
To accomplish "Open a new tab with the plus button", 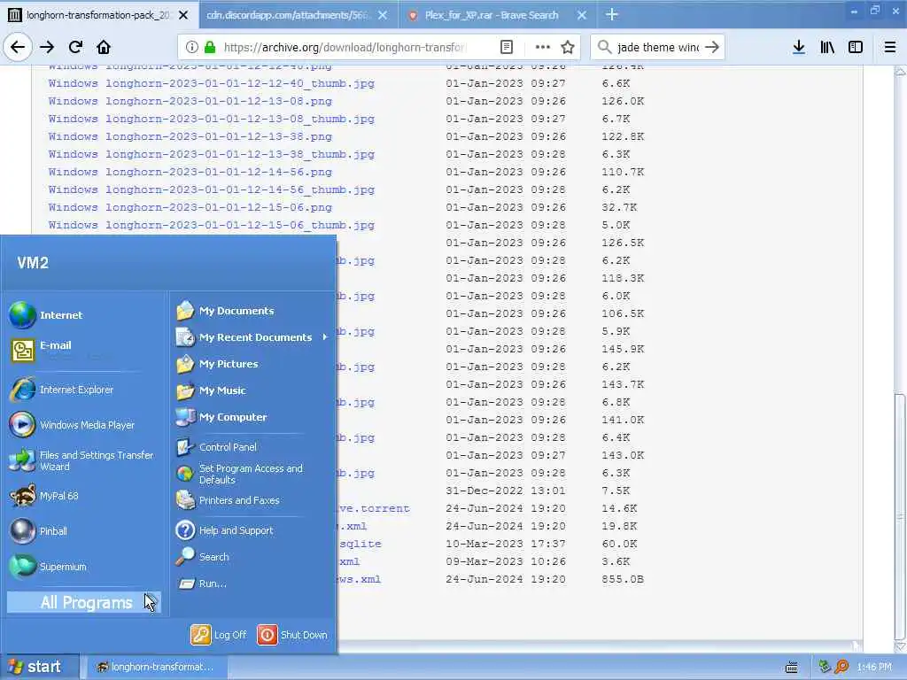I will coord(611,15).
